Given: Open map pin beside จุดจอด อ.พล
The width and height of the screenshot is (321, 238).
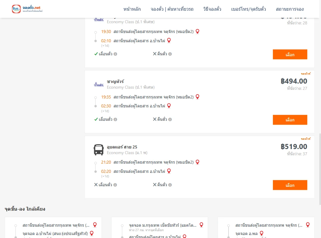Looking at the screenshot, I should (x=262, y=233).
